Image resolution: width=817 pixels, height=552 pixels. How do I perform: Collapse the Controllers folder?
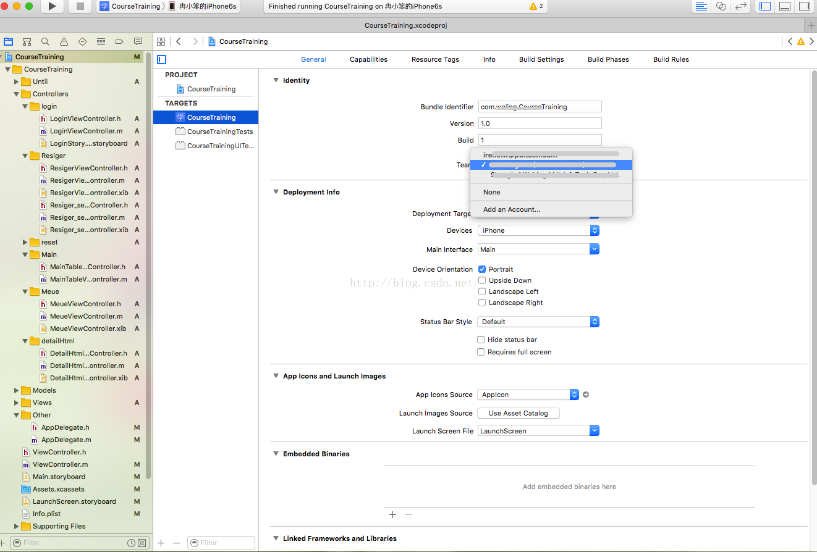[x=17, y=94]
